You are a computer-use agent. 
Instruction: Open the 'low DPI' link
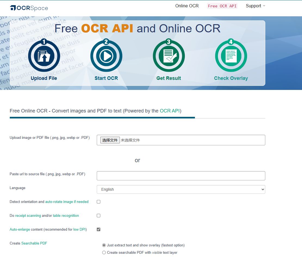point(79,230)
